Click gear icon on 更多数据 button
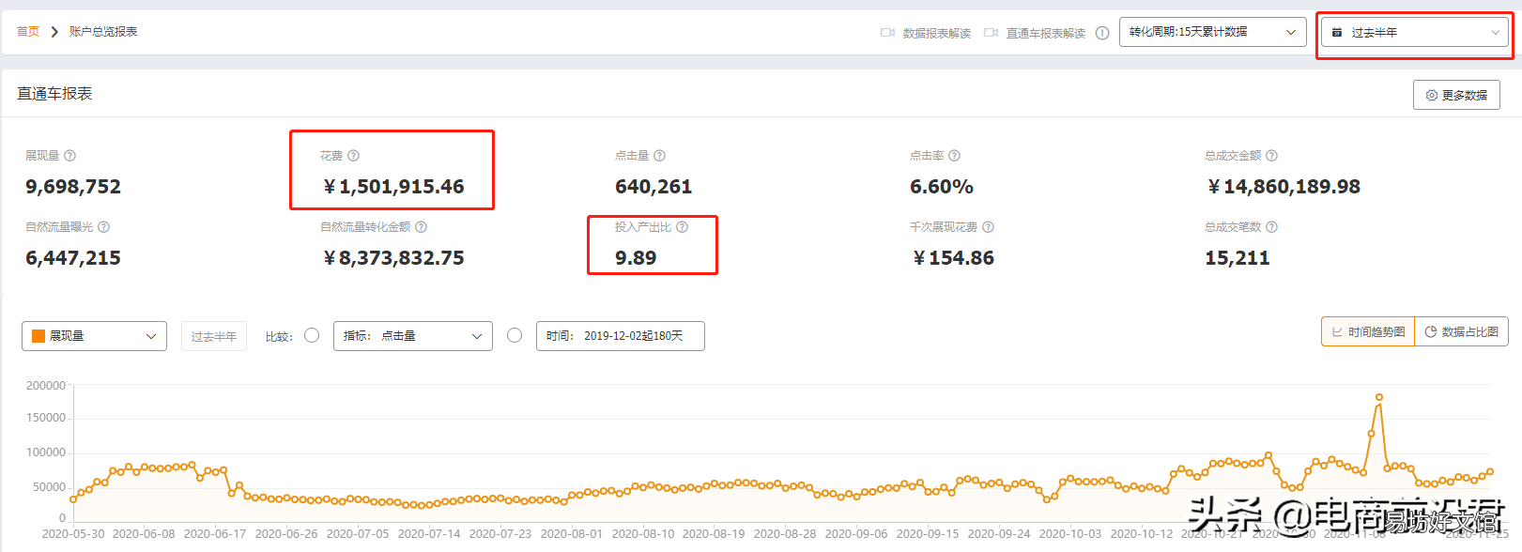Viewport: 1522px width, 552px height. [1432, 96]
